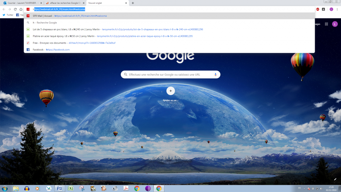Select Free - Envoyez vos documents suggestion
This screenshot has height=192, width=341.
click(169, 43)
